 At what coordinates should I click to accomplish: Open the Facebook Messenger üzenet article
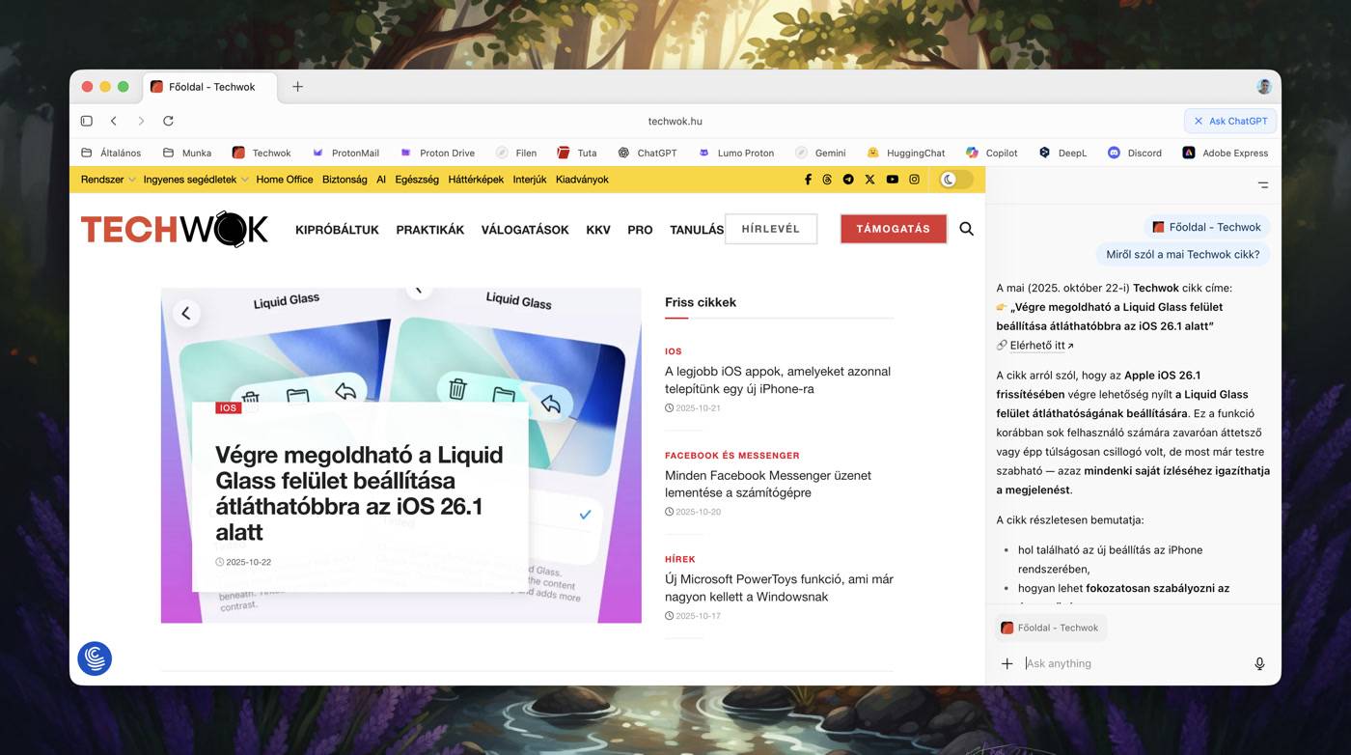(768, 484)
